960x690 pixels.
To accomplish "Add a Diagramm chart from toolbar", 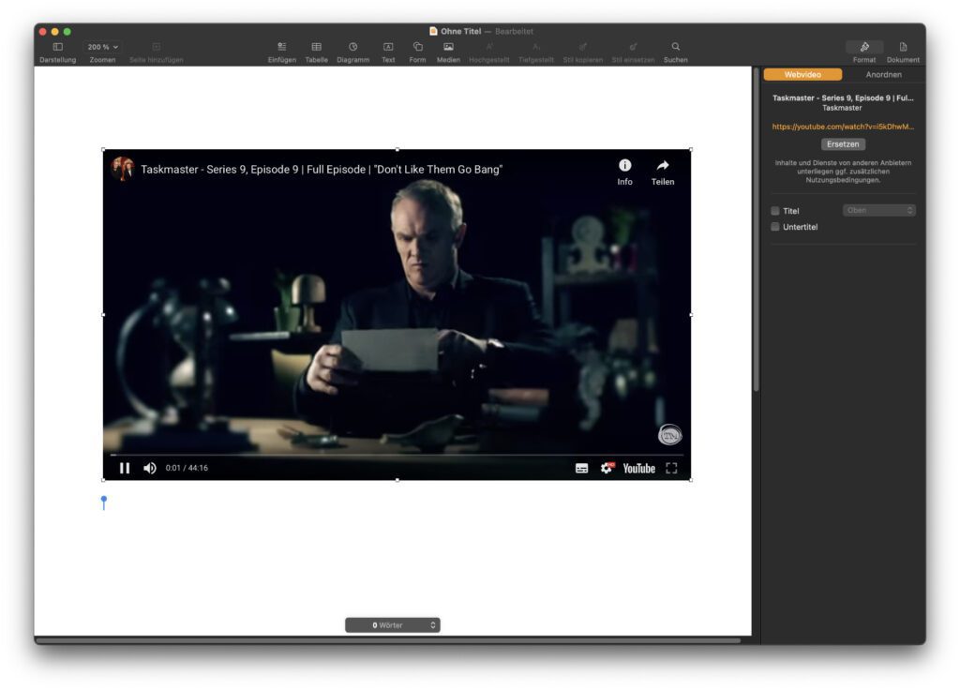I will click(353, 47).
